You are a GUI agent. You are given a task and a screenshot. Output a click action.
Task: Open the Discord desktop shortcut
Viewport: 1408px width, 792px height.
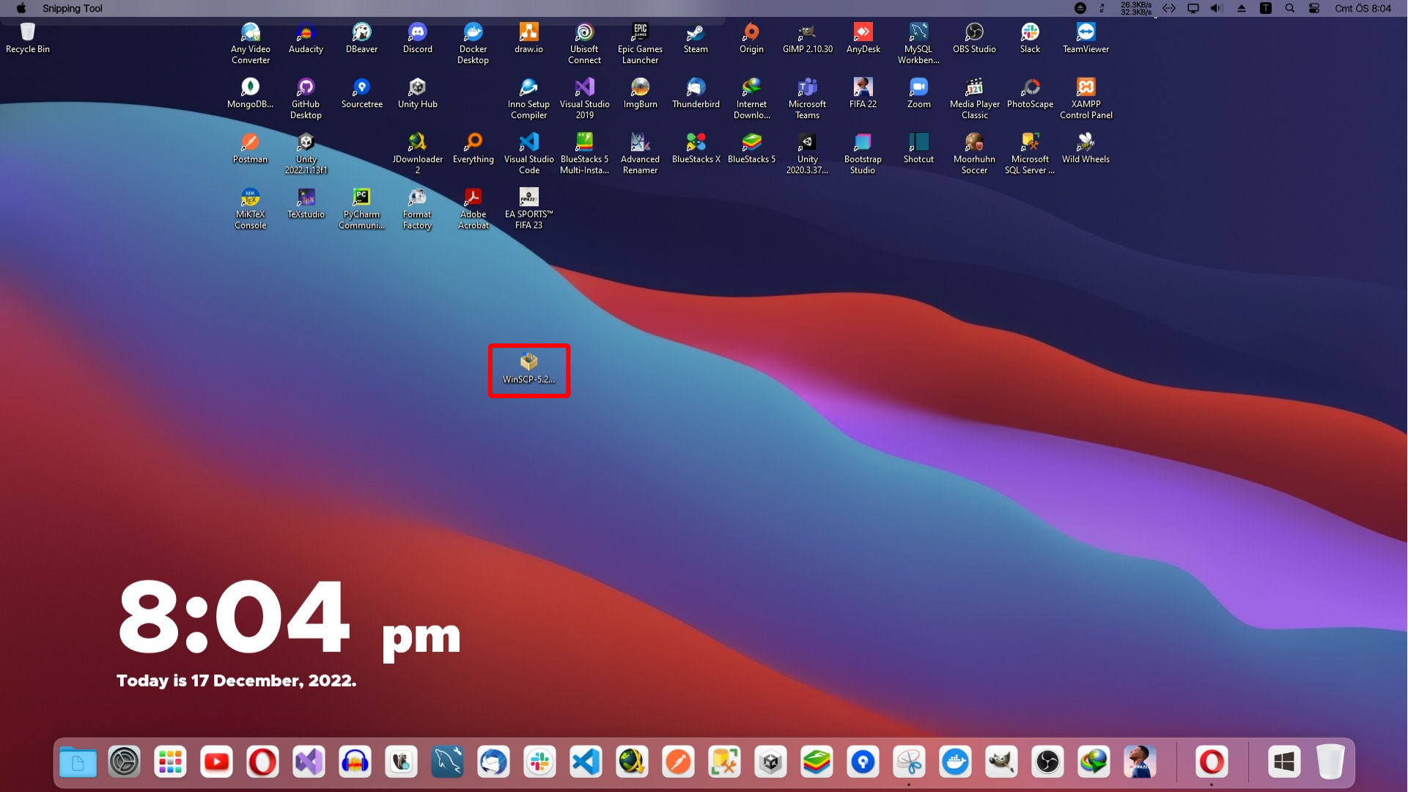click(x=418, y=38)
